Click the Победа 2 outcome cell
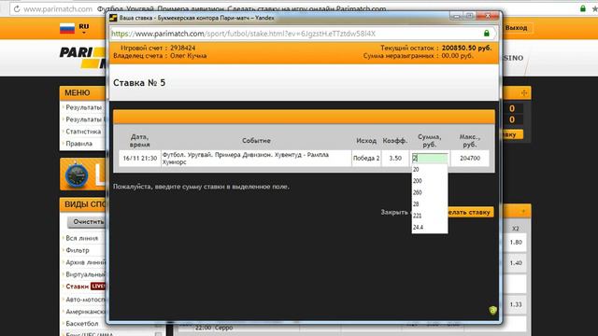The height and width of the screenshot is (336, 598). [366, 158]
